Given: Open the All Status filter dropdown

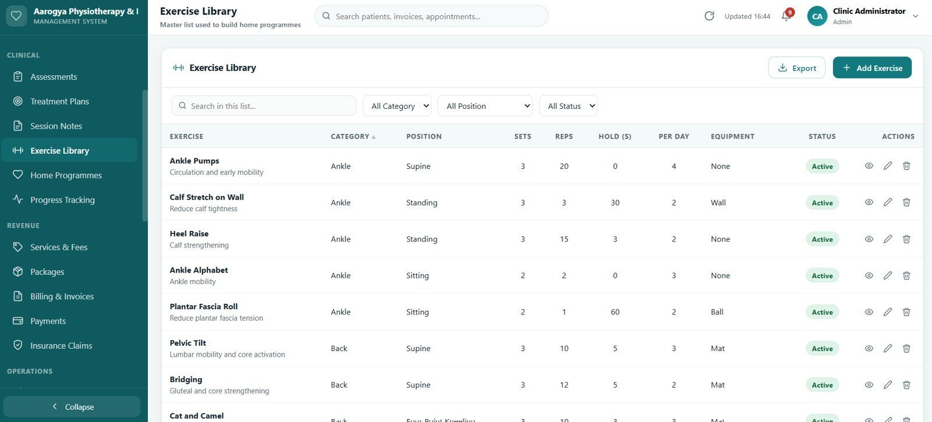Looking at the screenshot, I should coord(569,106).
